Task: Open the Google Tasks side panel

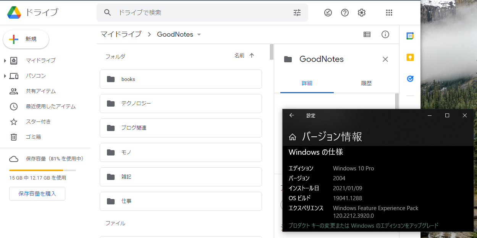Action: (x=410, y=79)
